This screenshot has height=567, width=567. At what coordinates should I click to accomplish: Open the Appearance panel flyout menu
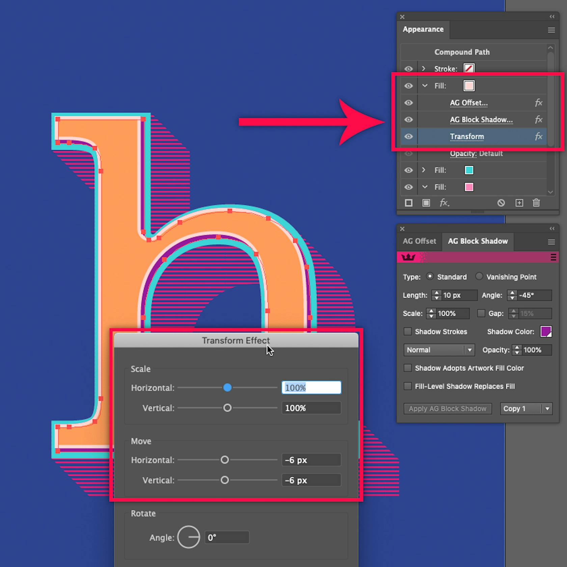point(551,30)
